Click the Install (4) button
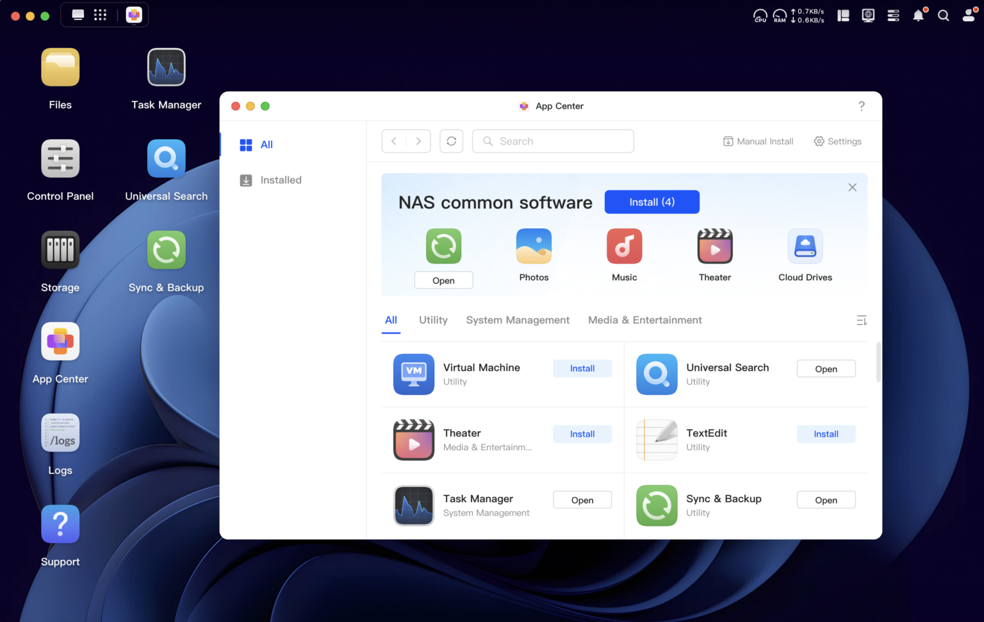Viewport: 984px width, 622px height. pos(652,202)
